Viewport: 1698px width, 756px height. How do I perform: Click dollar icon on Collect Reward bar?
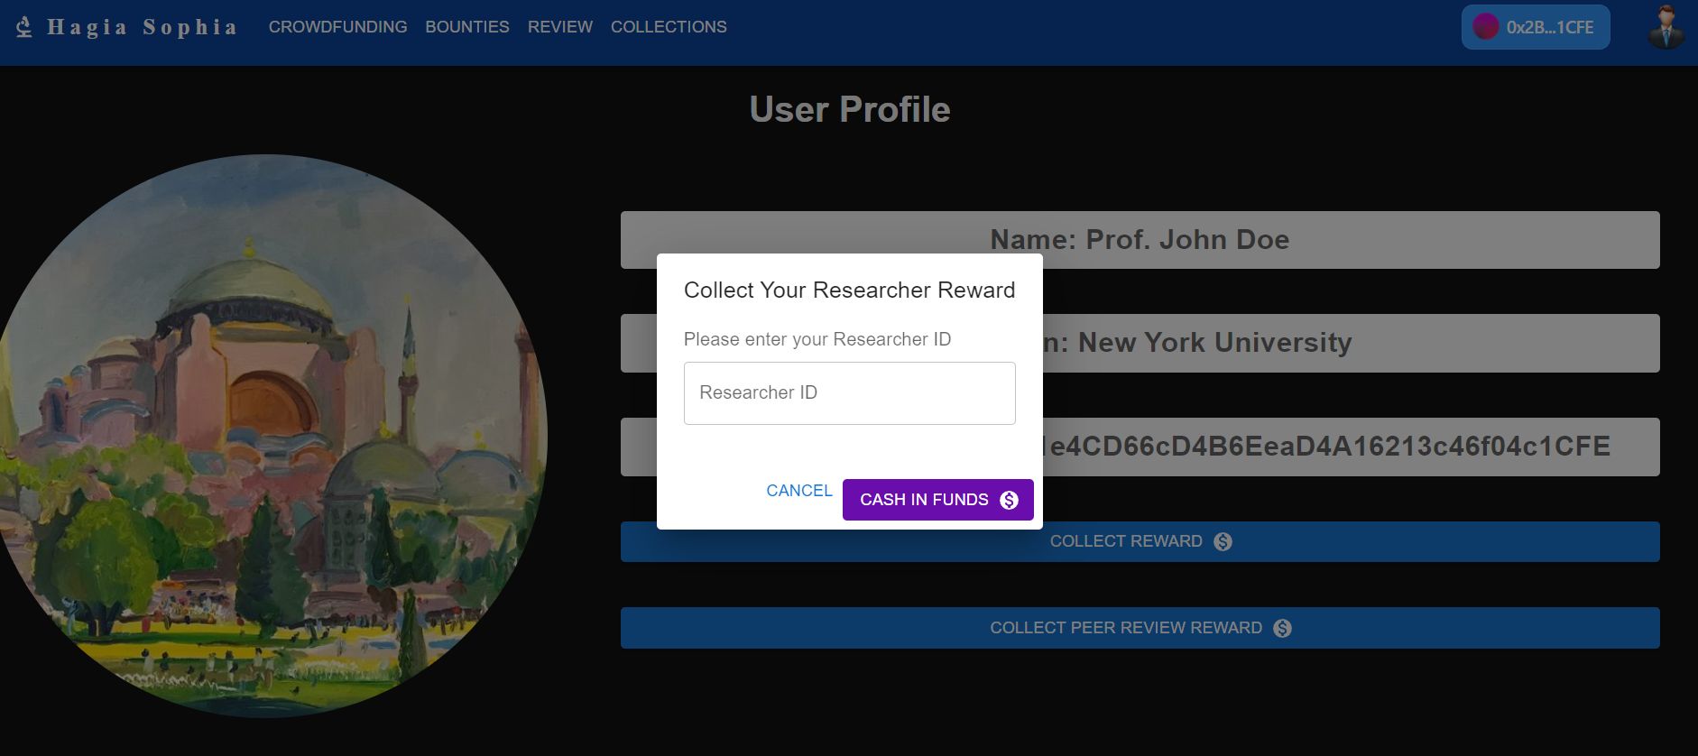[x=1223, y=541]
